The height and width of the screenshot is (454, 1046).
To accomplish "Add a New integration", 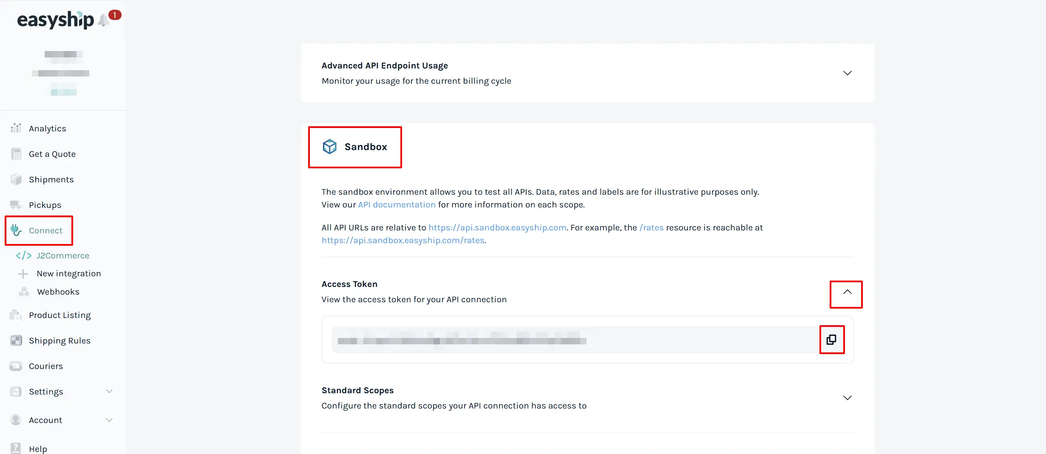I will [69, 274].
